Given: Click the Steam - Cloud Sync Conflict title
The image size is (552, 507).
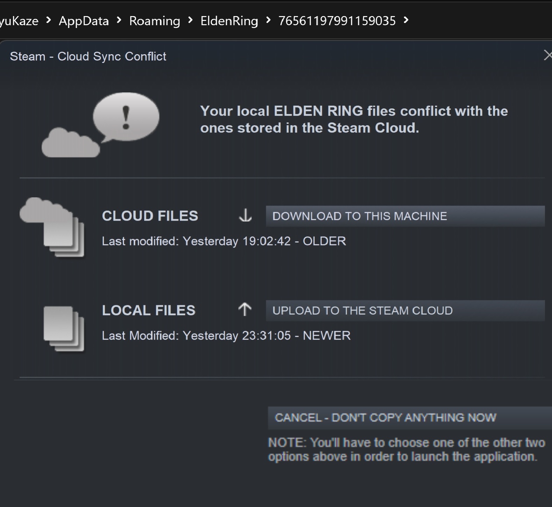Looking at the screenshot, I should point(88,56).
